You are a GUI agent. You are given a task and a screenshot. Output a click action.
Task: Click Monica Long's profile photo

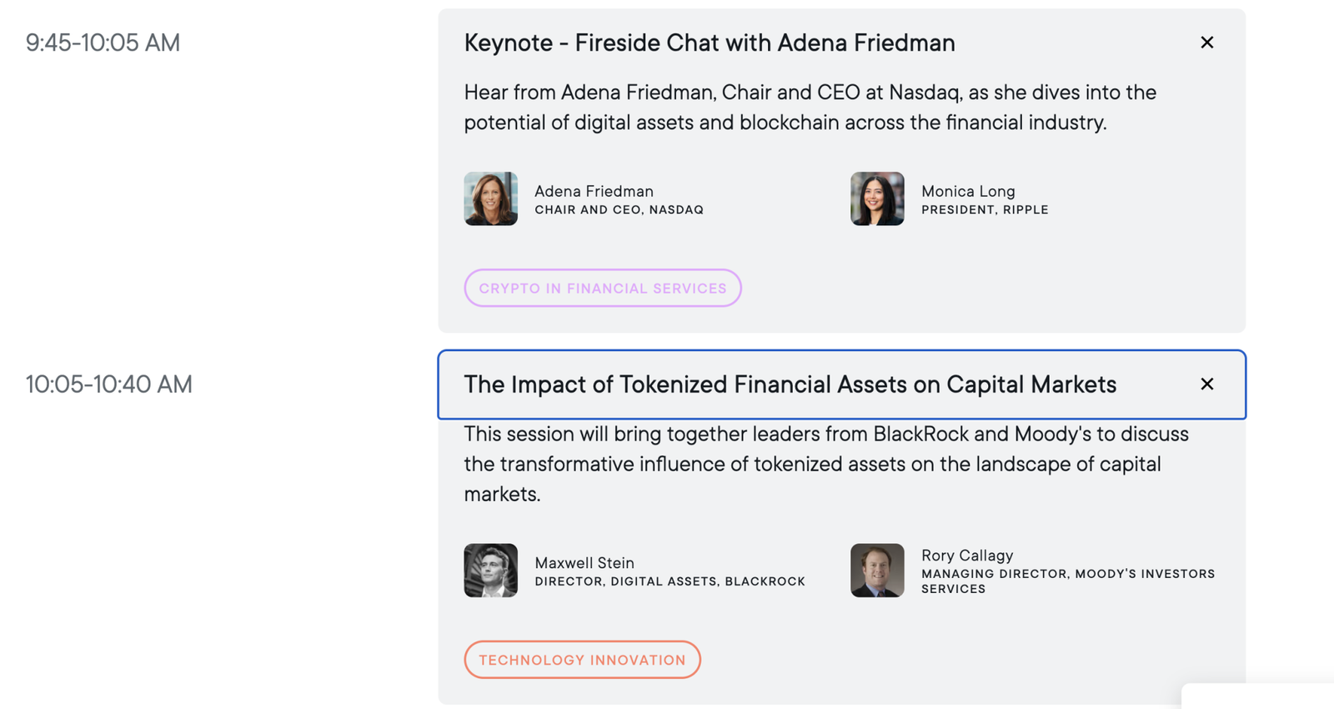coord(876,199)
